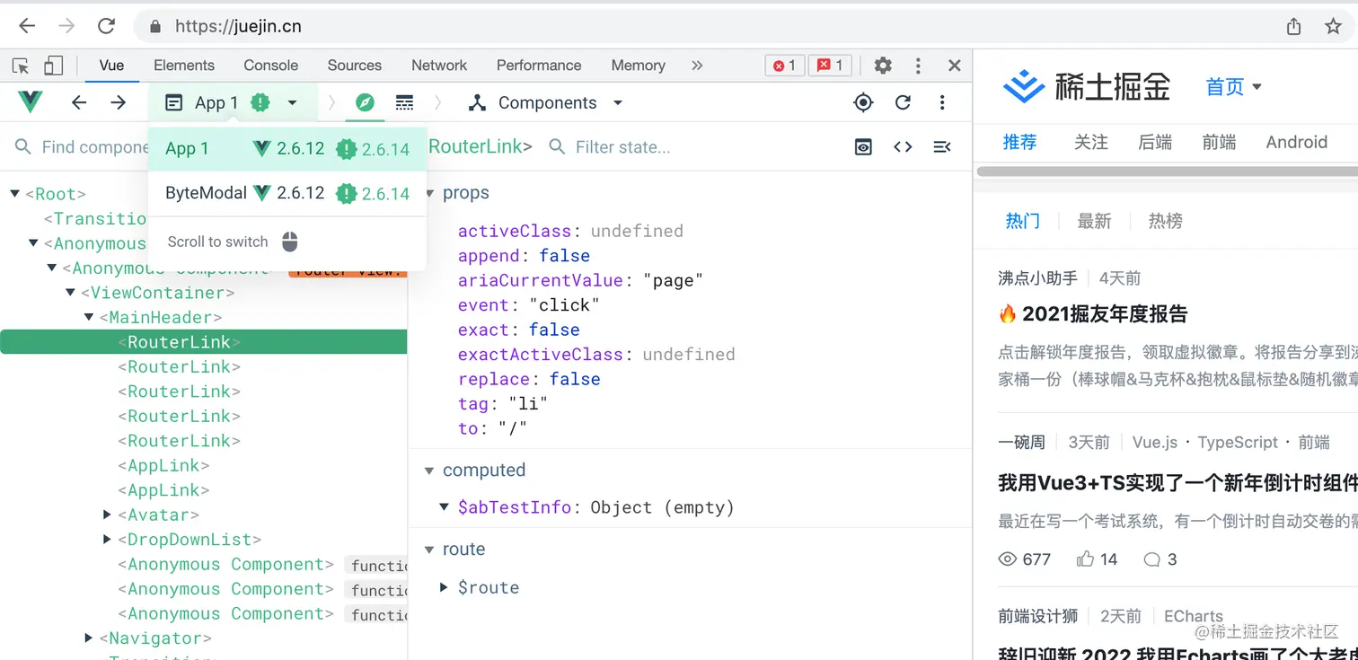The image size is (1358, 660).
Task: Select the 后端 category tab
Action: 1154,142
